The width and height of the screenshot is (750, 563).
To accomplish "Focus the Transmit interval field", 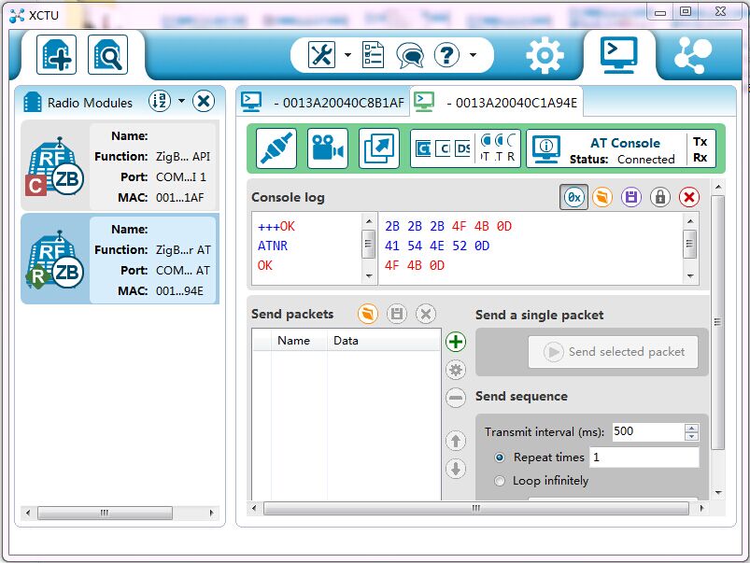I will pos(647,432).
